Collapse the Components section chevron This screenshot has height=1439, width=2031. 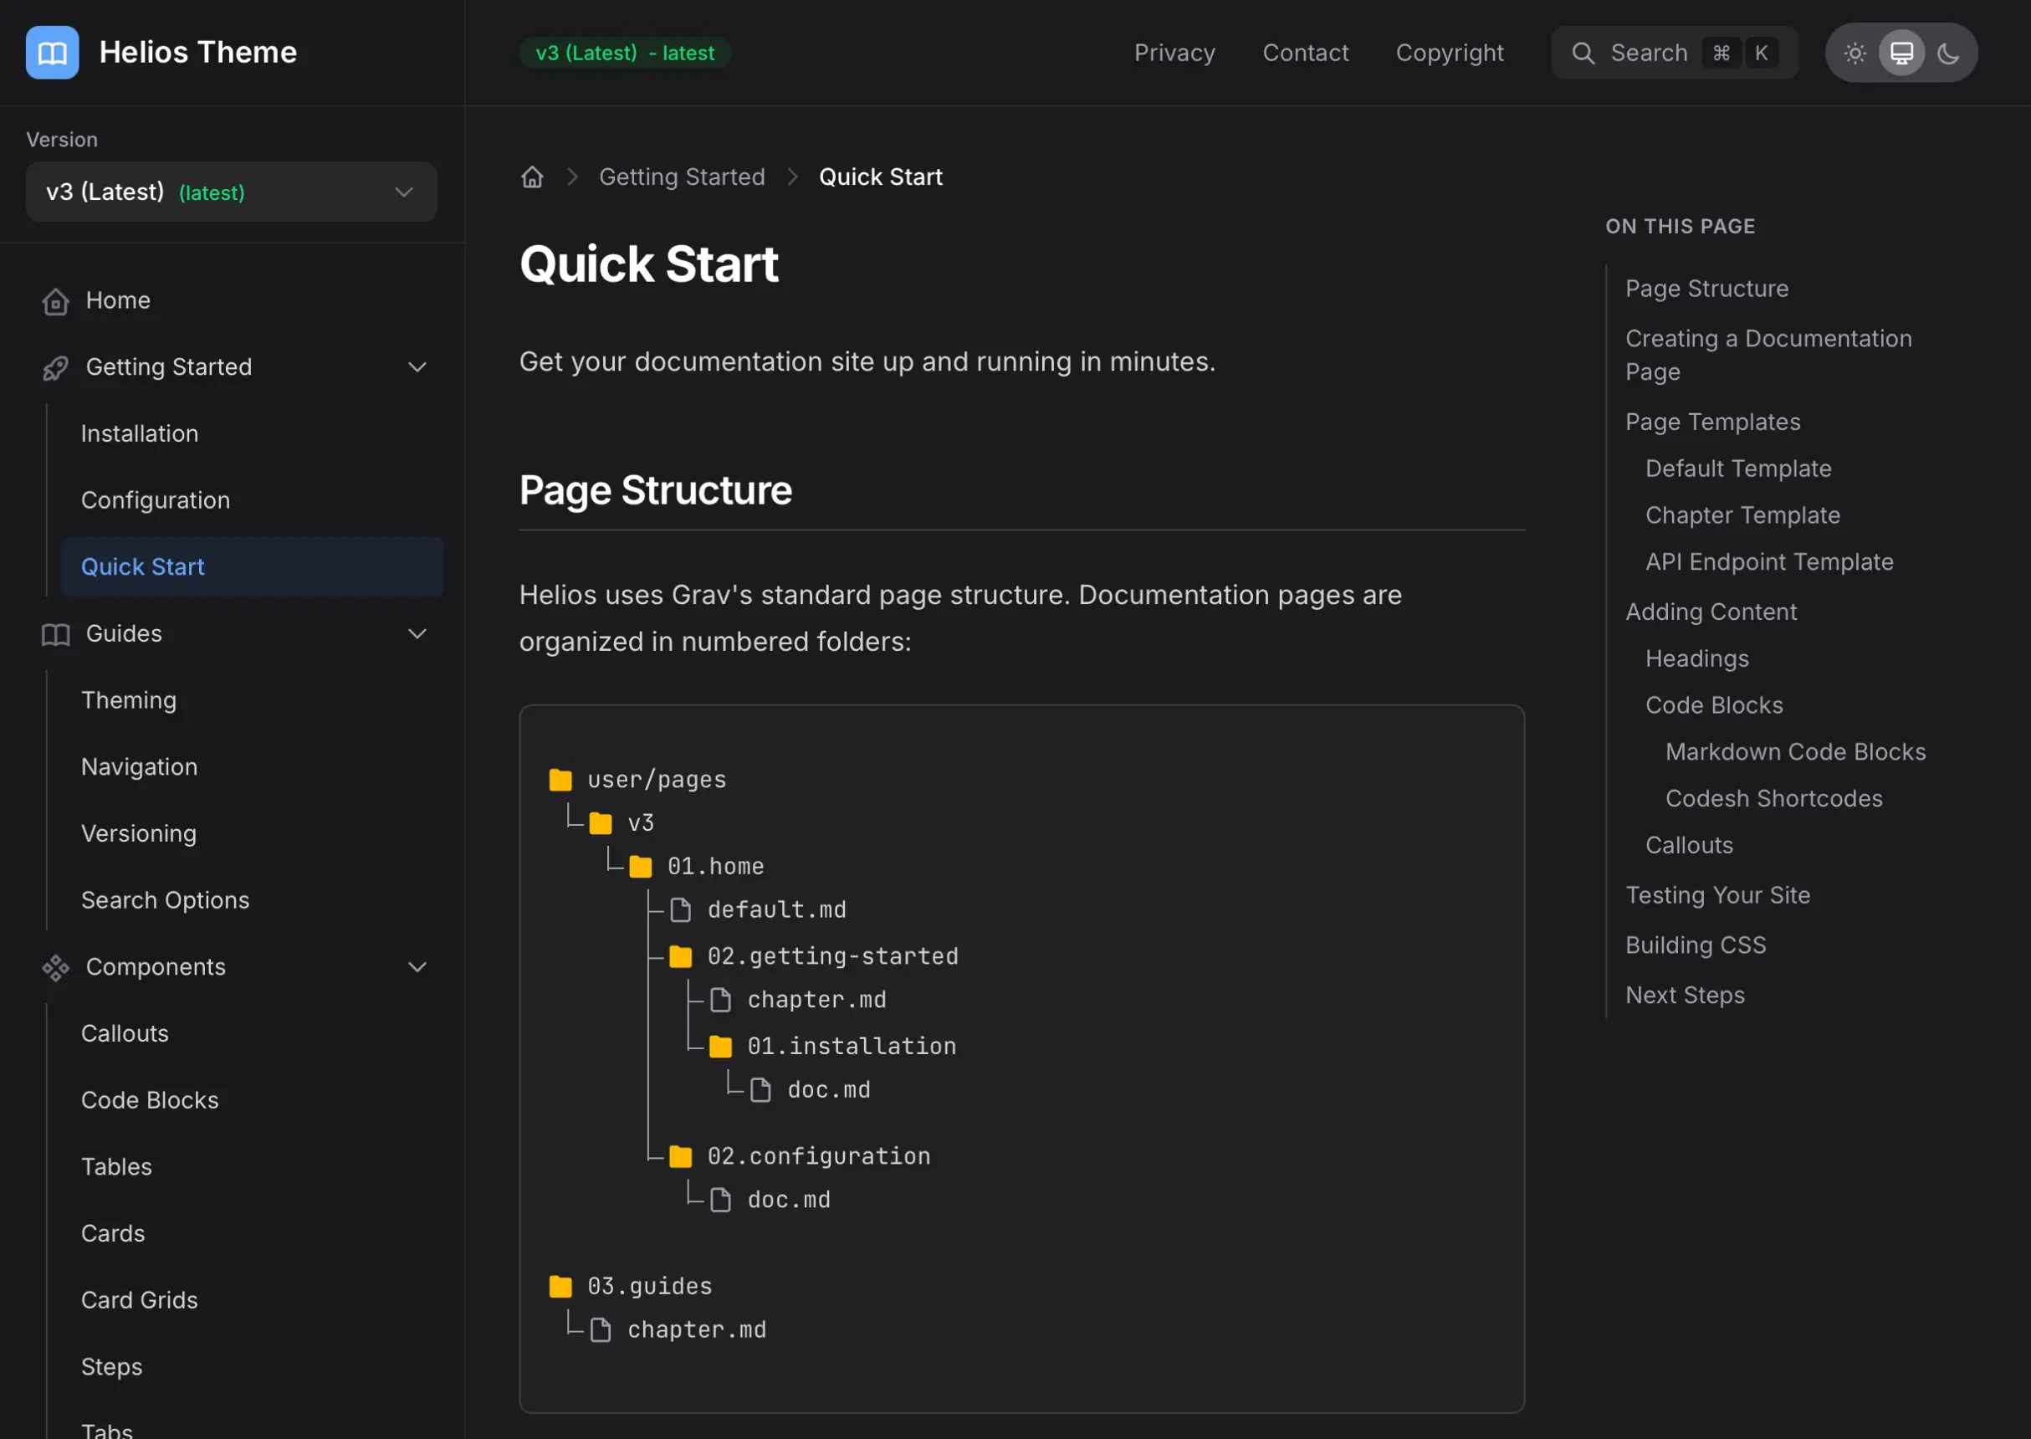[x=417, y=968]
